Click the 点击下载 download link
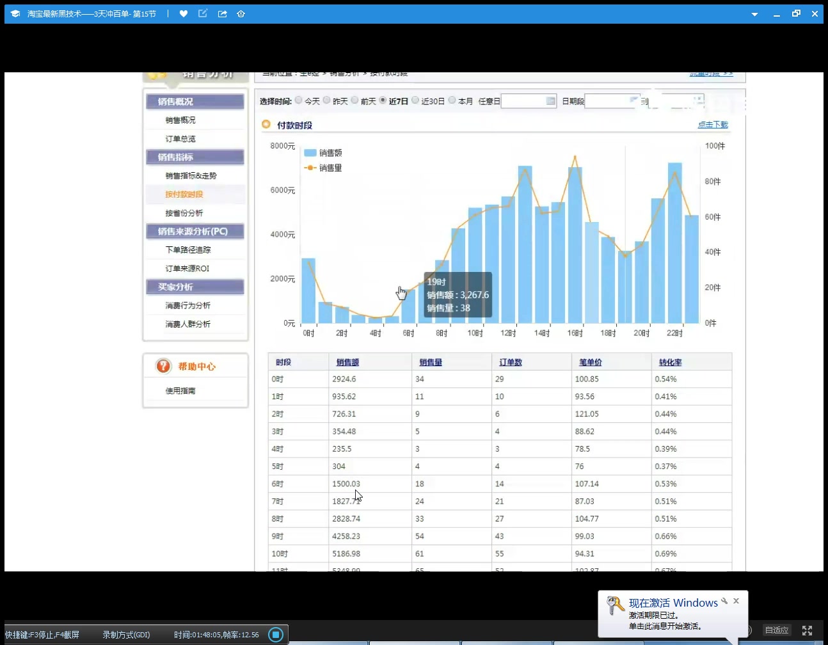This screenshot has height=645, width=828. (x=713, y=125)
